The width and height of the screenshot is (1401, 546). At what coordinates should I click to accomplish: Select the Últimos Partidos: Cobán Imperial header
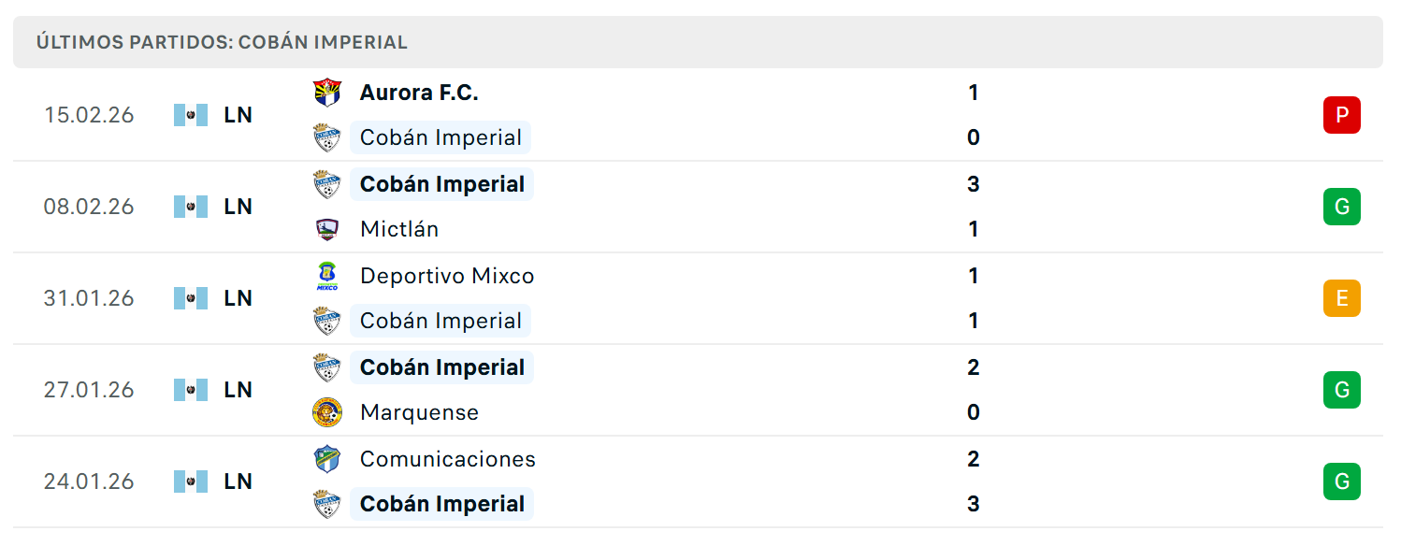click(x=698, y=42)
